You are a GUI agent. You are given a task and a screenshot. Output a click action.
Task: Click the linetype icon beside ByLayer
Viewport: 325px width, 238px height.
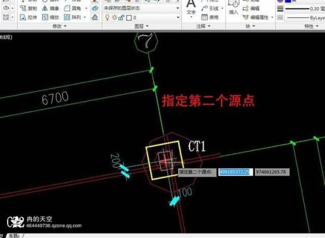click(280, 18)
